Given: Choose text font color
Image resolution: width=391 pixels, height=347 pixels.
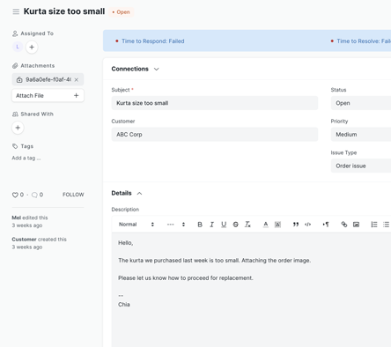Looking at the screenshot, I should [266, 225].
